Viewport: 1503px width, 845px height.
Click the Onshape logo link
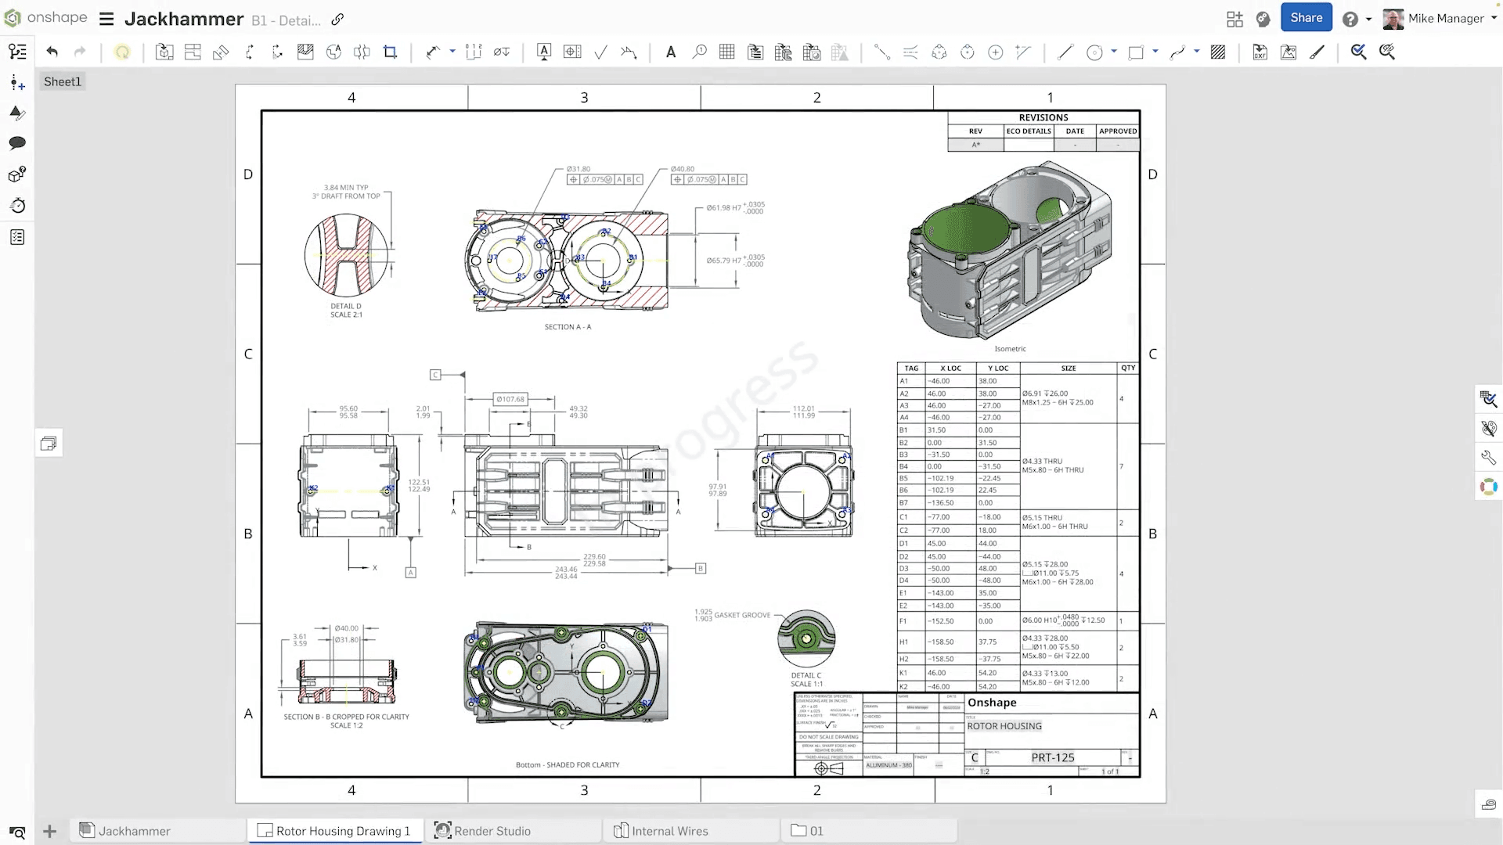pos(45,17)
